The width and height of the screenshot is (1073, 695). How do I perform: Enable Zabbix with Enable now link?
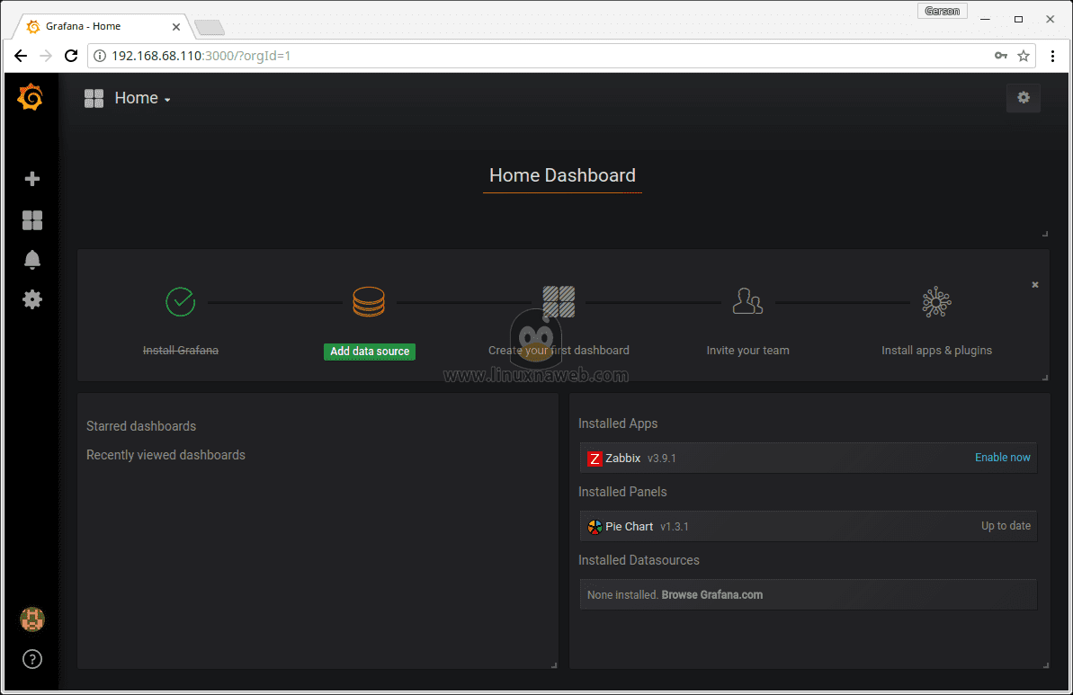pos(1002,458)
